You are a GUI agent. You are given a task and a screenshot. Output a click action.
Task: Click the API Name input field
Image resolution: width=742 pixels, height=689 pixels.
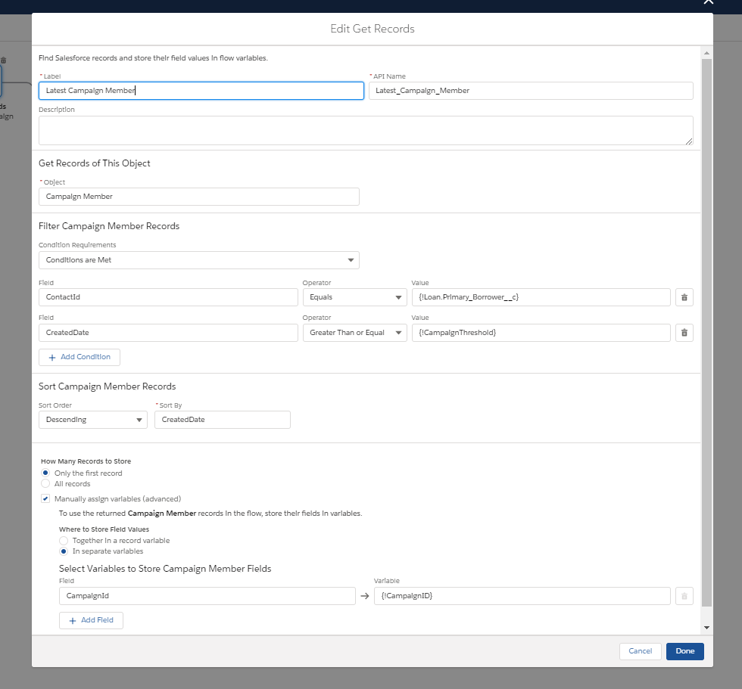[530, 91]
